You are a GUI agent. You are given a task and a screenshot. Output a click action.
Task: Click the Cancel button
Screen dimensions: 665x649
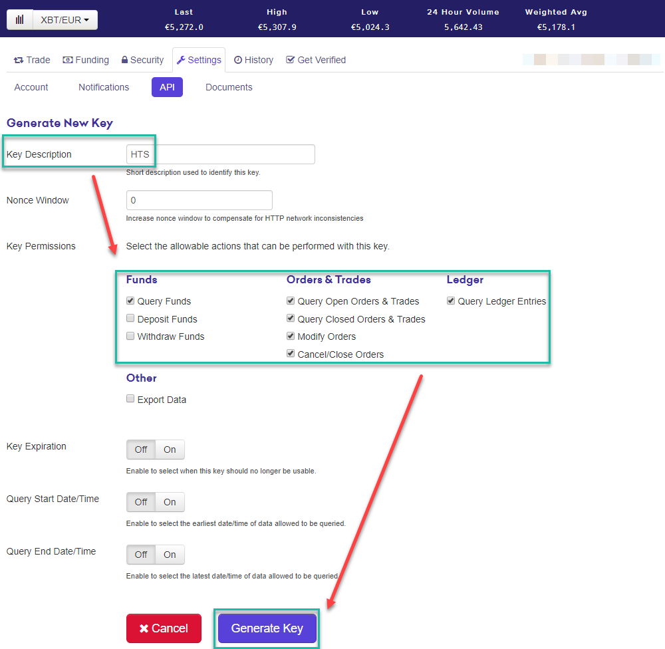pyautogui.click(x=164, y=628)
